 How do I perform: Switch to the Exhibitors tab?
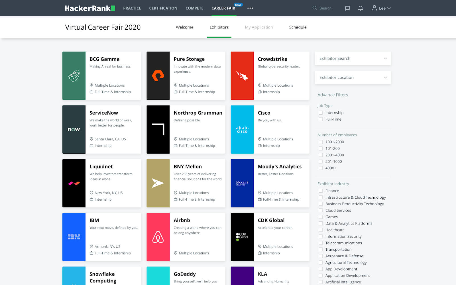click(x=219, y=27)
